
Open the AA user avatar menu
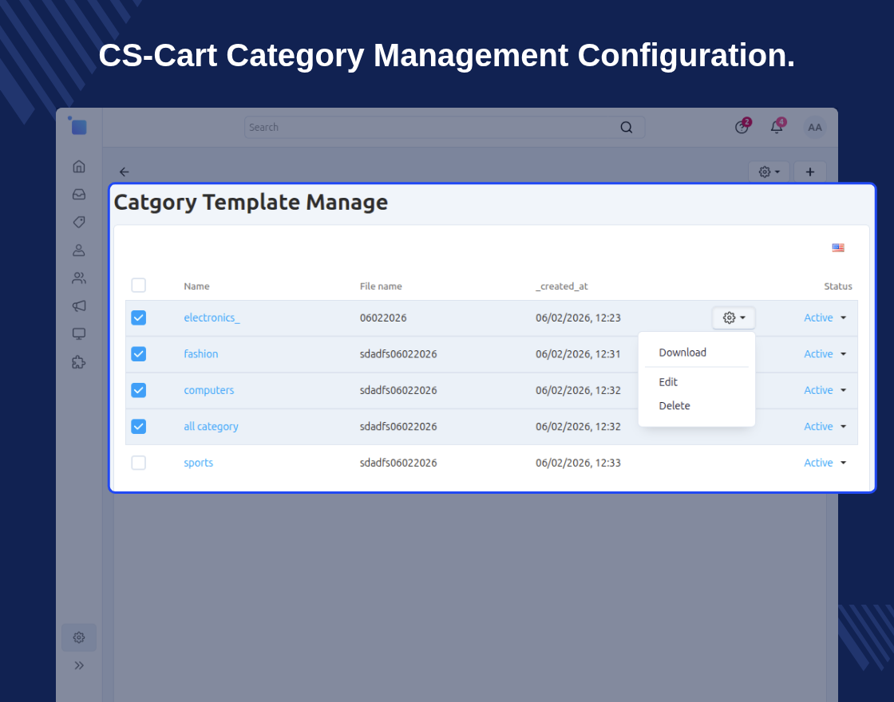[815, 127]
